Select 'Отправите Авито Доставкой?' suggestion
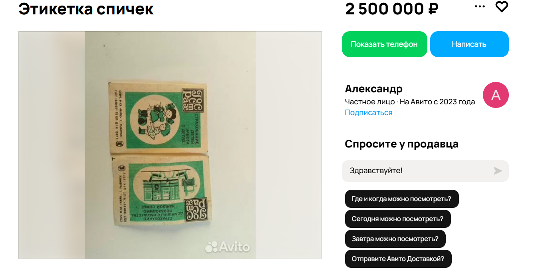Image resolution: width=536 pixels, height=273 pixels. (x=399, y=259)
